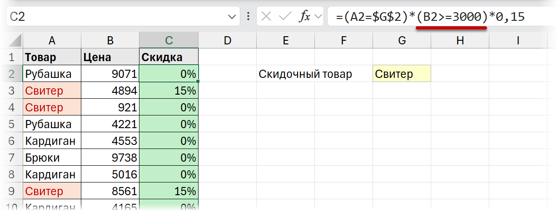Select "Свитер" in row 4
The image size is (557, 211).
tap(52, 107)
